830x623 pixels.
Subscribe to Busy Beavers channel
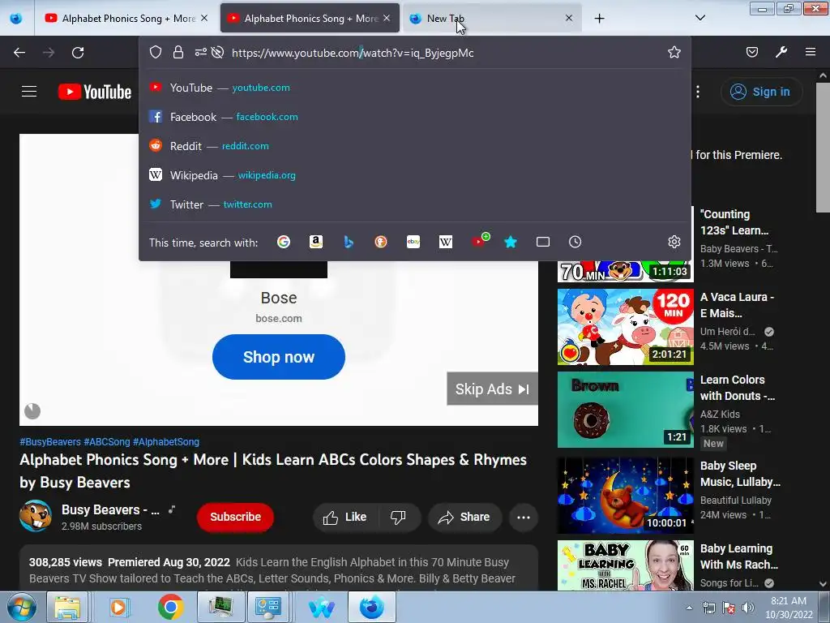coord(236,517)
